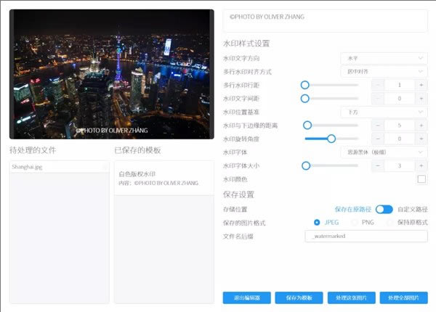Click the 文件名后缀 input field
Viewport: 436px width, 312px height.
click(366, 237)
